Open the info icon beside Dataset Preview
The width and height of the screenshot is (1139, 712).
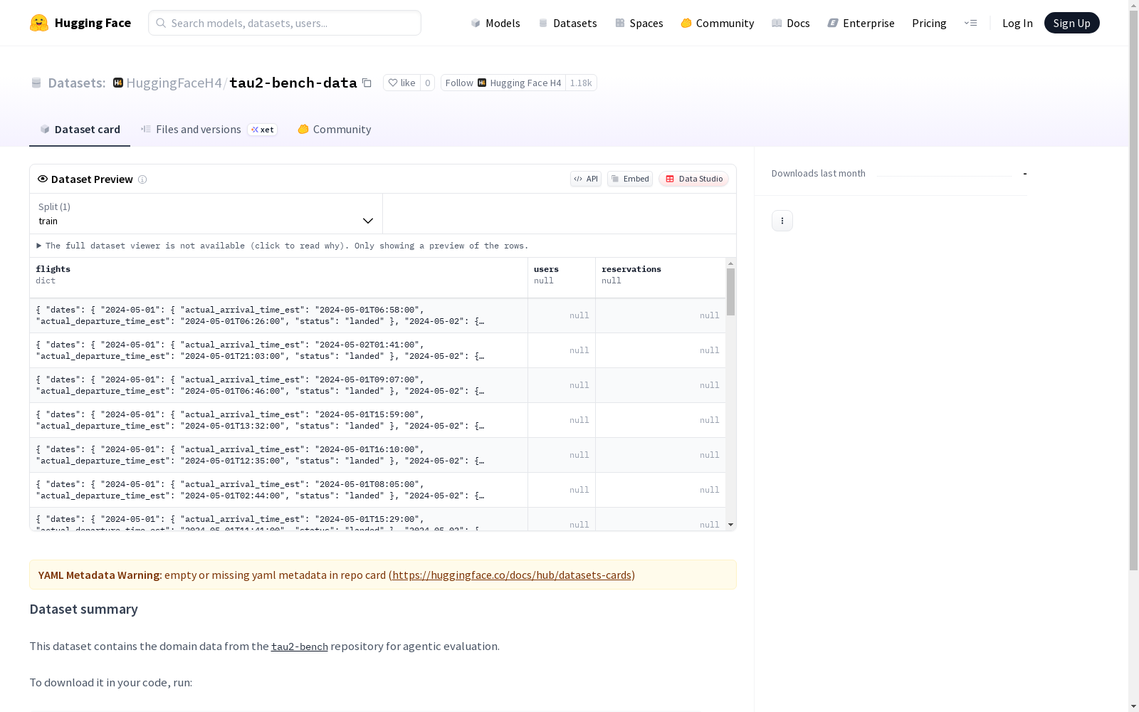pyautogui.click(x=142, y=179)
